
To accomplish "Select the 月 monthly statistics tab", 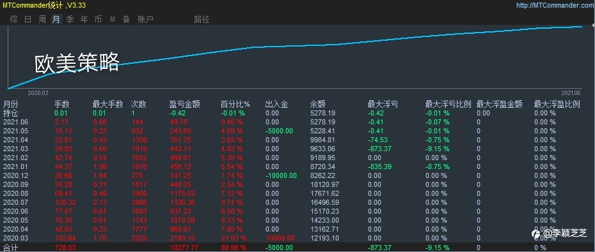I will [x=56, y=19].
